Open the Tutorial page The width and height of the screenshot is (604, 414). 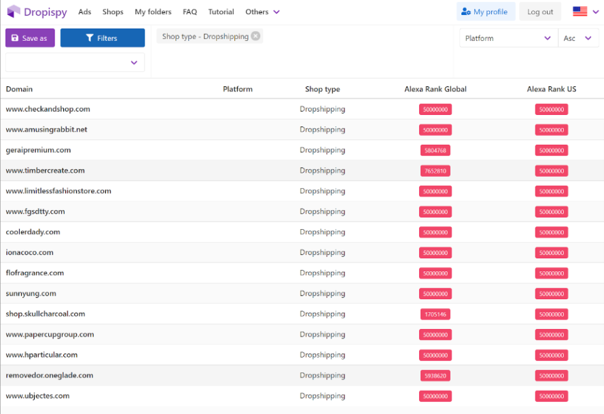(x=221, y=12)
